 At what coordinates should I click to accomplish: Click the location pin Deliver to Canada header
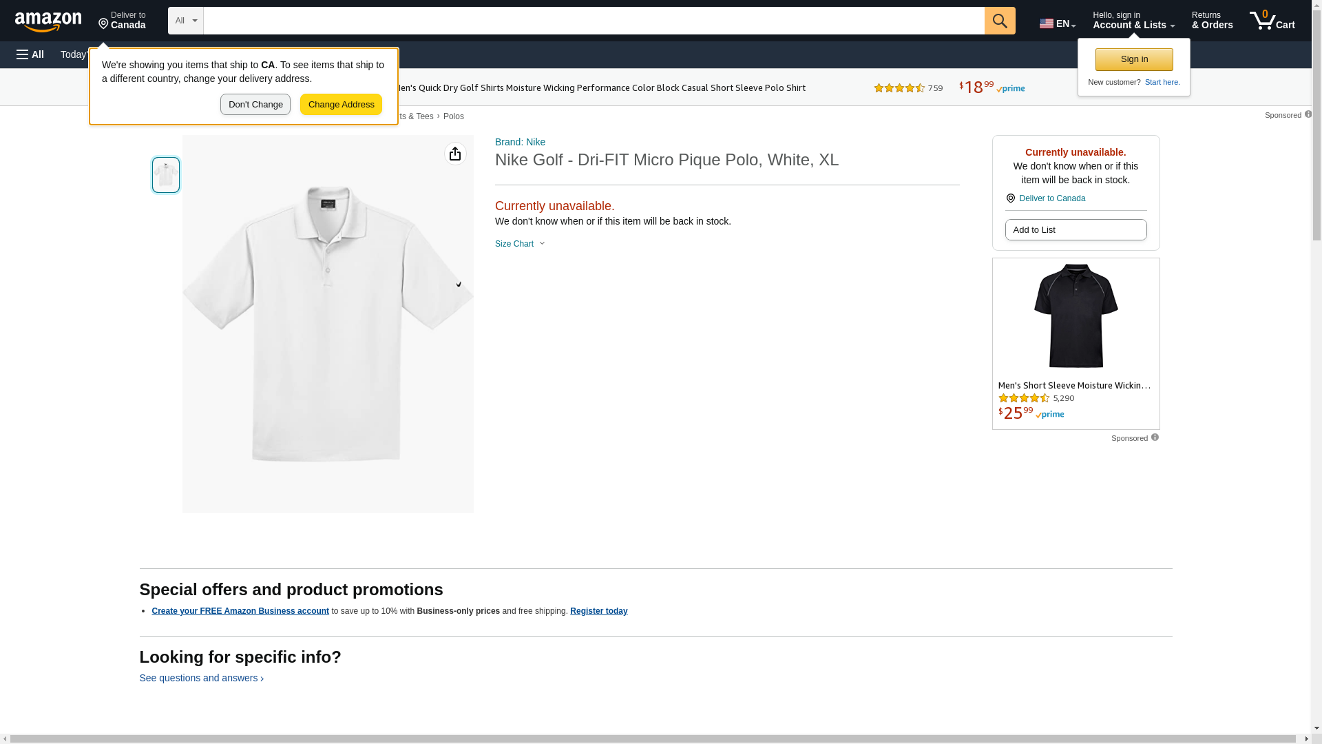click(122, 21)
